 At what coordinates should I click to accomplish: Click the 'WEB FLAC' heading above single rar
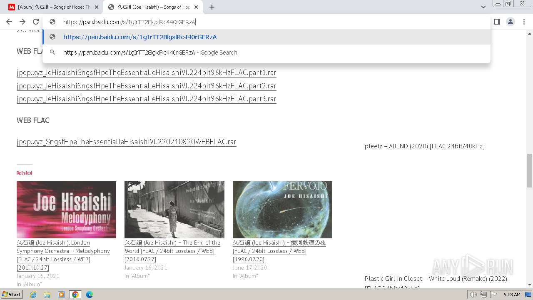pyautogui.click(x=33, y=120)
